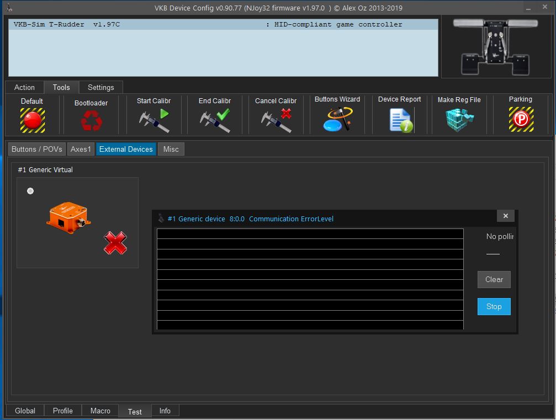Screen dimensions: 556x420
Task: Toggle the radio dot in Generic Virtual panel
Action: (x=30, y=191)
